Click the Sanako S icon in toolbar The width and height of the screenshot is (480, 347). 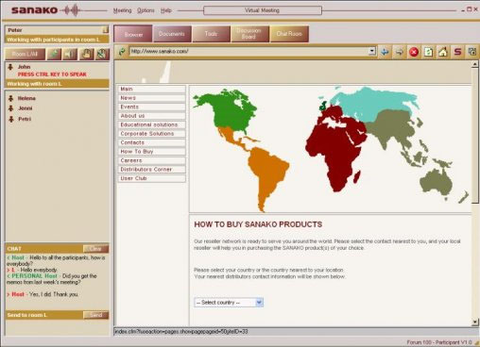tap(457, 52)
